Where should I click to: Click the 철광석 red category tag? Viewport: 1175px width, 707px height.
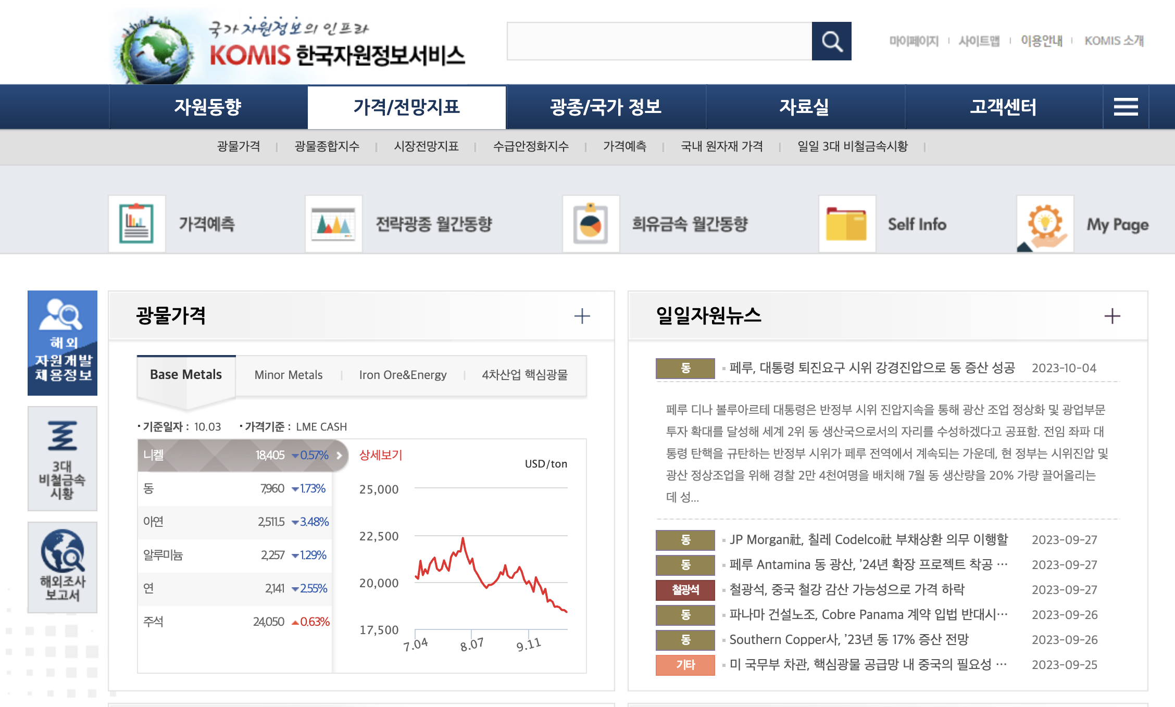click(685, 590)
